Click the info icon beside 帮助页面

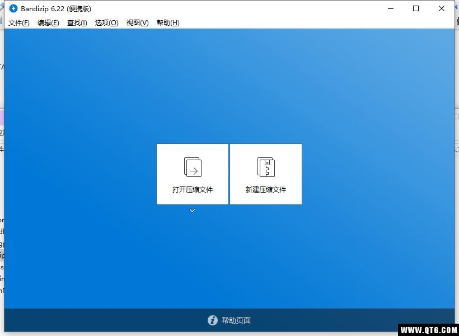point(213,320)
